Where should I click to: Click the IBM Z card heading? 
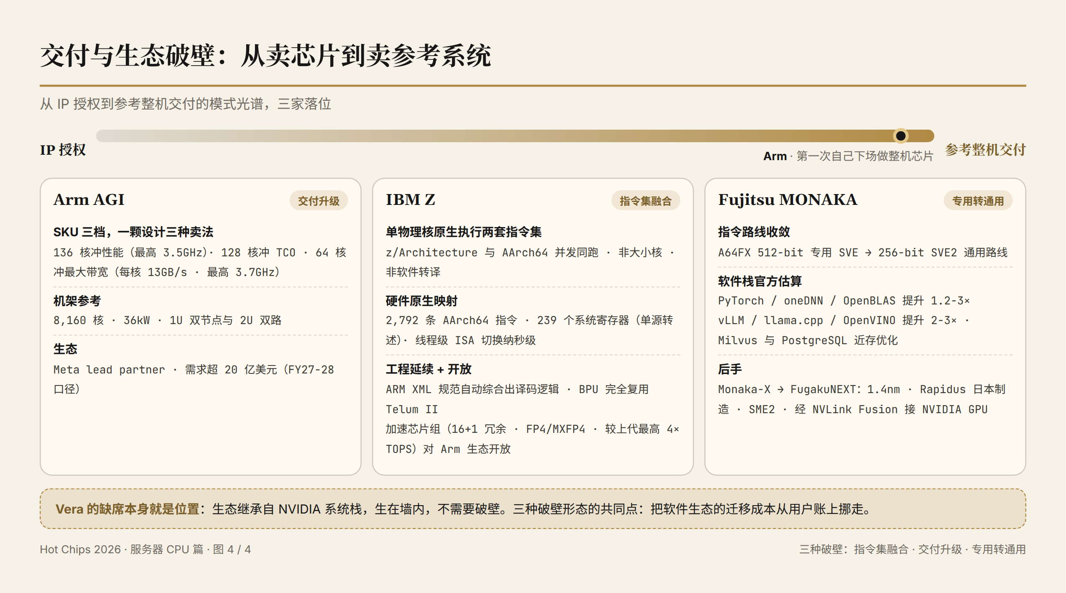coord(411,200)
